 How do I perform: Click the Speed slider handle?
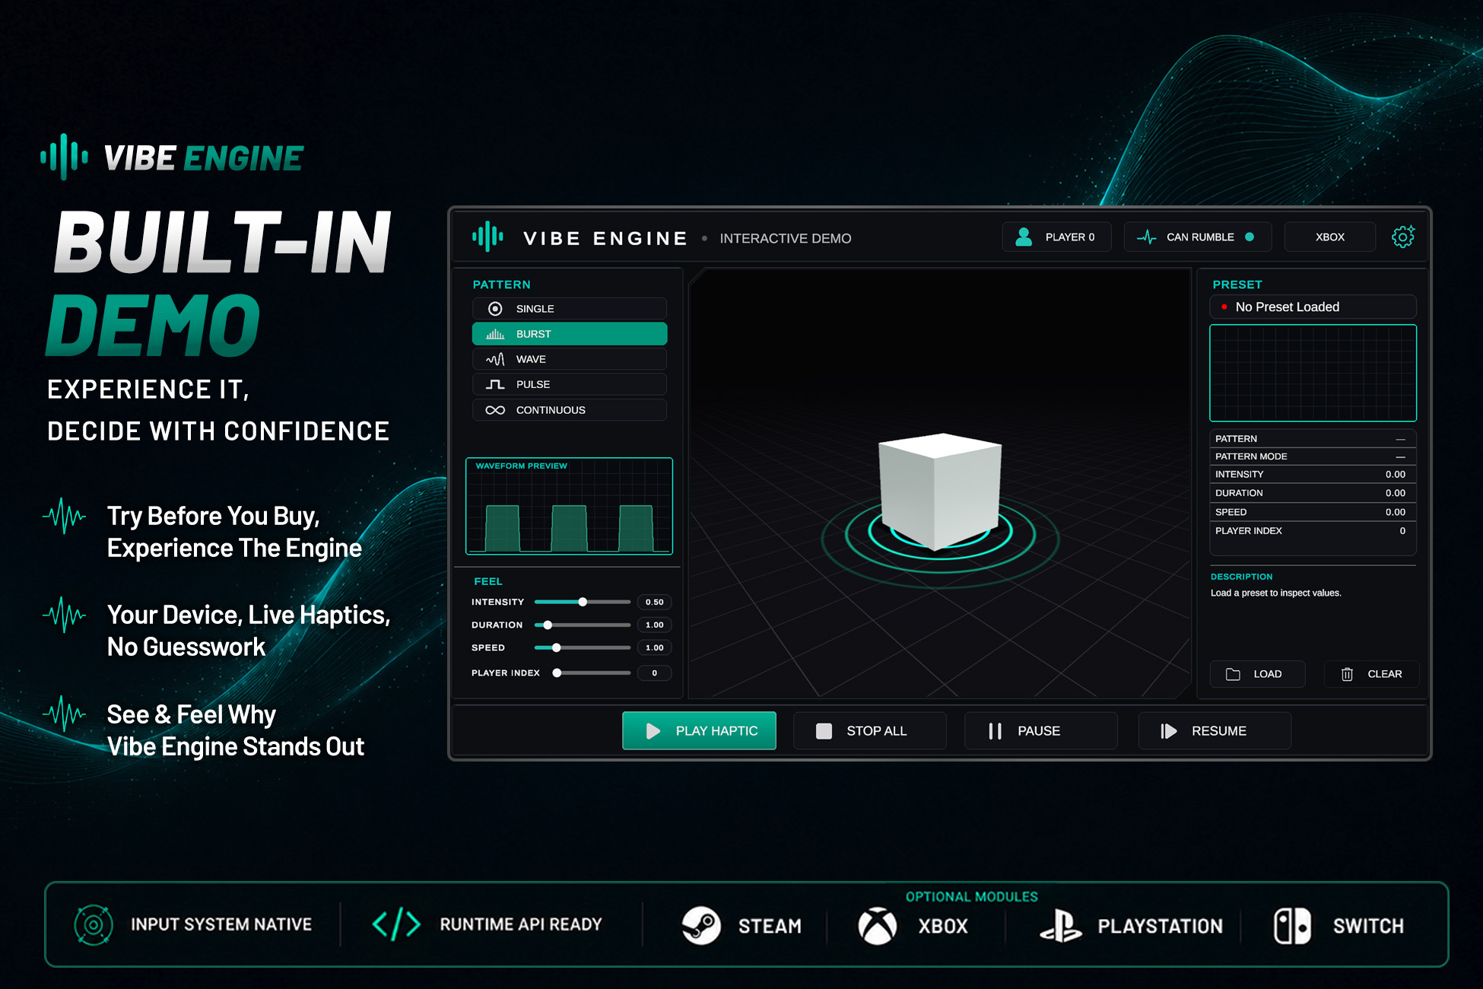tap(557, 647)
